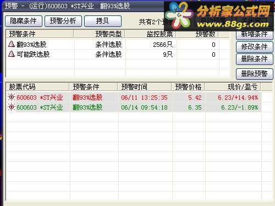Click 修改条件 to edit the condition

(255, 47)
